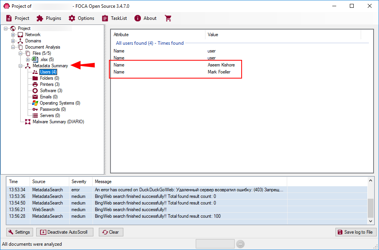Click the Project globe icon in tree
This screenshot has height=250, width=379.
[x=13, y=28]
